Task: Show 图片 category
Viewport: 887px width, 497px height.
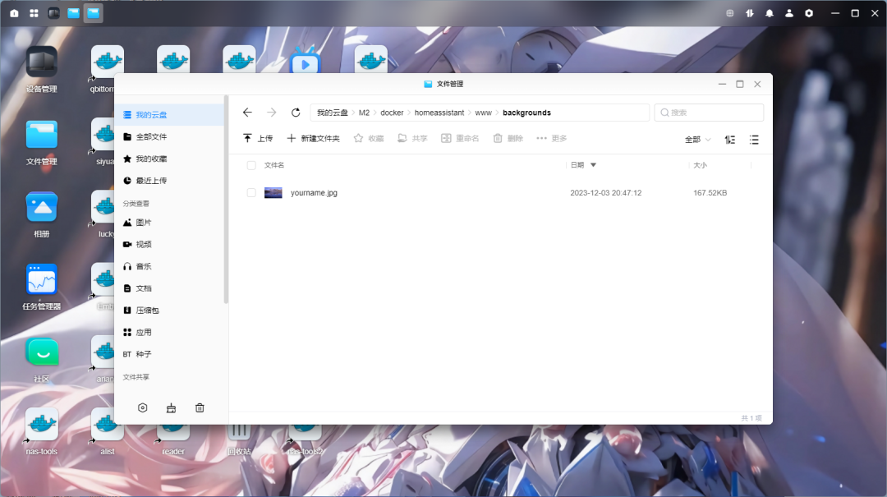Action: [169, 223]
